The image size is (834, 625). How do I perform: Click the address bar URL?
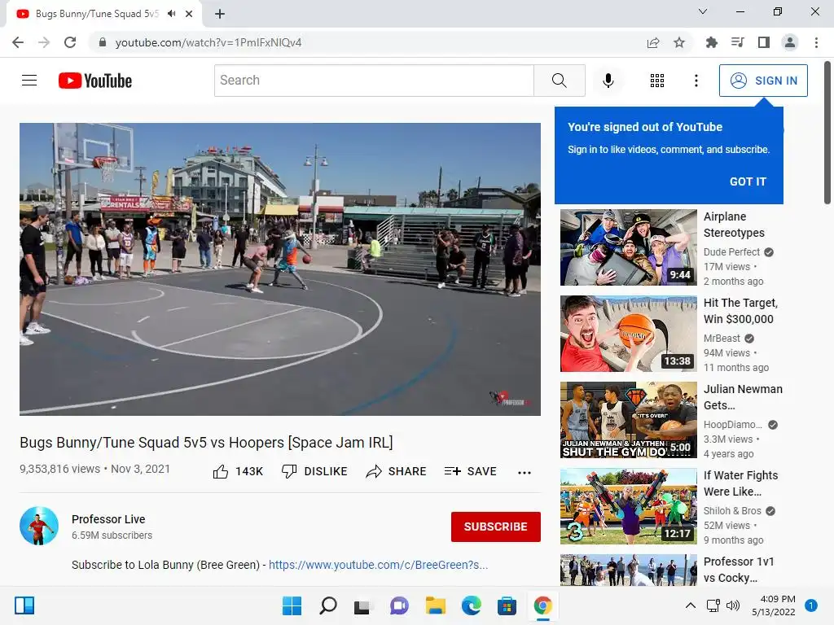click(x=208, y=42)
